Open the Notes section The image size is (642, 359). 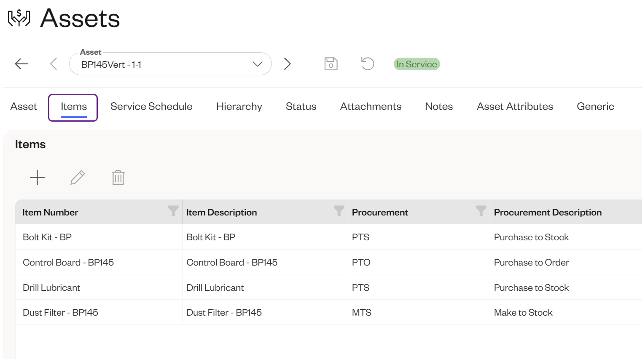coord(439,106)
